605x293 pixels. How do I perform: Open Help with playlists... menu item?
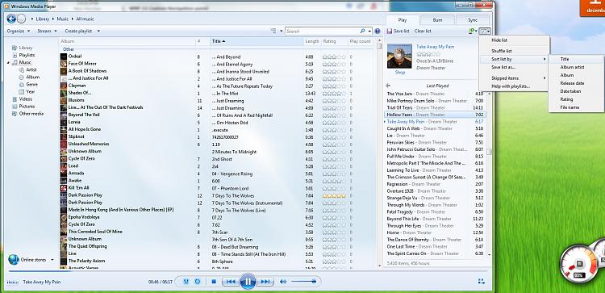tap(514, 86)
